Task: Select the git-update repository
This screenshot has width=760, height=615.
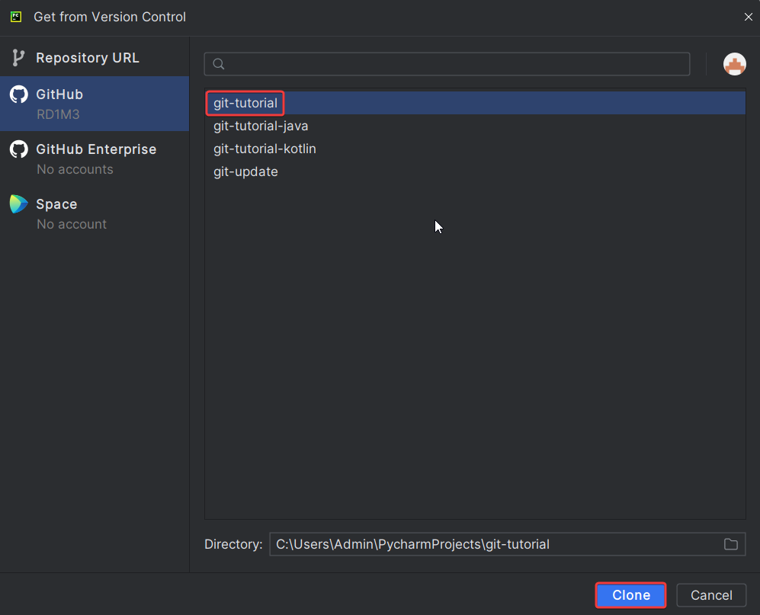Action: (475, 171)
